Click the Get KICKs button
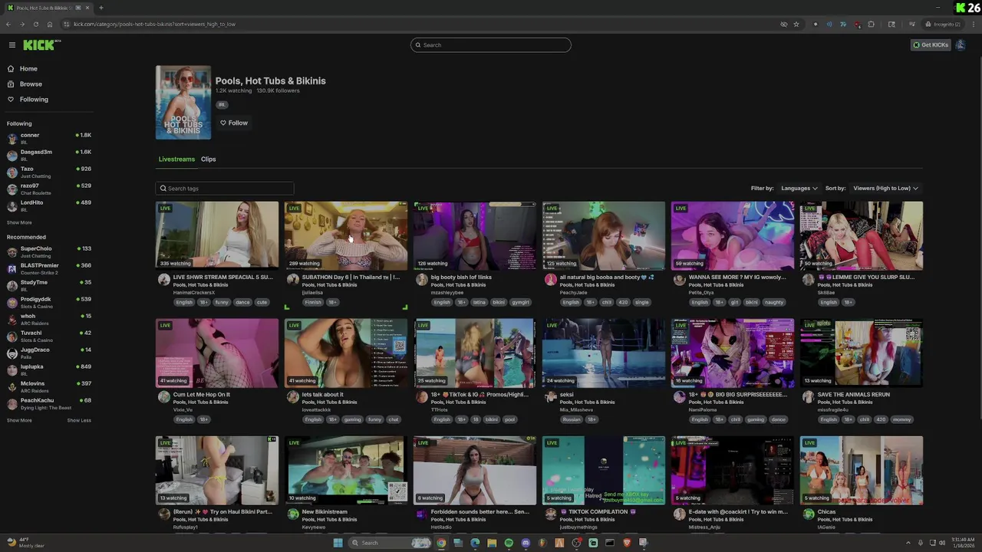Viewport: 982px width, 552px height. pyautogui.click(x=931, y=45)
